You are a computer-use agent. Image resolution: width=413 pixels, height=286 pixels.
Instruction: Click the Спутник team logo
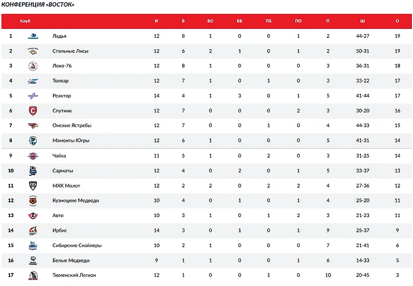tap(33, 111)
